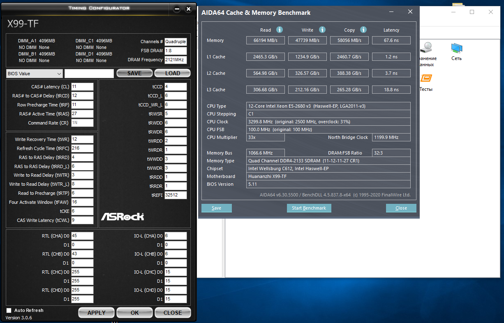Click the LOAD profile button
Viewport: 504px width, 323px height.
pos(172,73)
